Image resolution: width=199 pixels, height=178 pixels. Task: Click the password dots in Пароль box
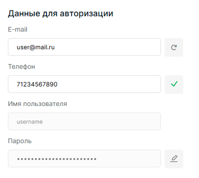(57, 159)
